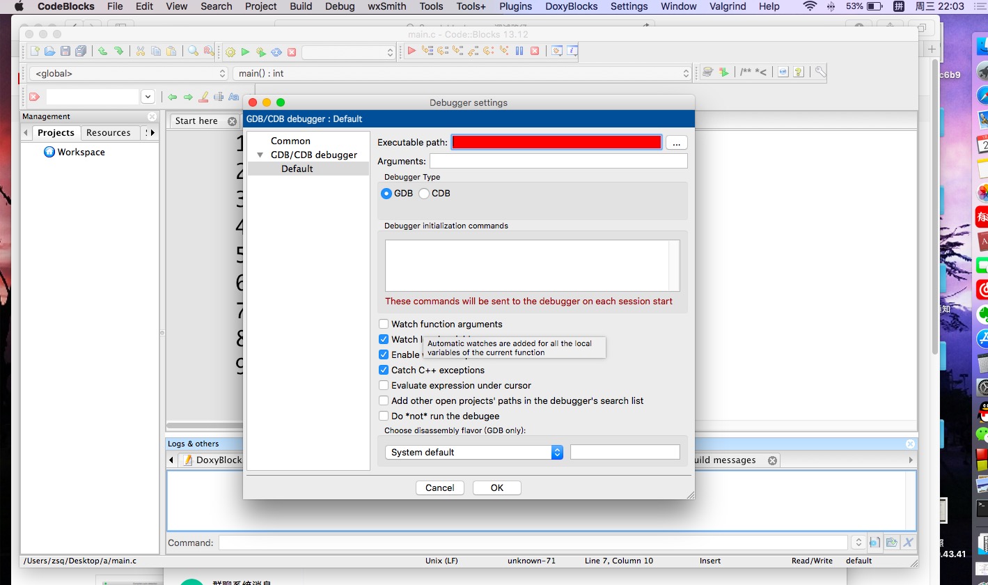Image resolution: width=988 pixels, height=585 pixels.
Task: Jump back with the green left arrow
Action: tap(173, 97)
